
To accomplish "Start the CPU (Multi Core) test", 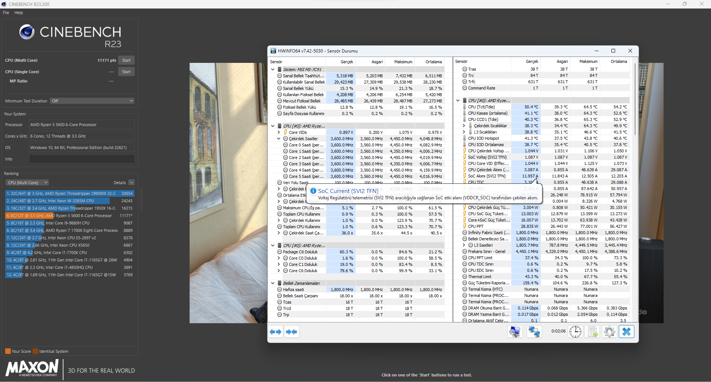I will (126, 60).
